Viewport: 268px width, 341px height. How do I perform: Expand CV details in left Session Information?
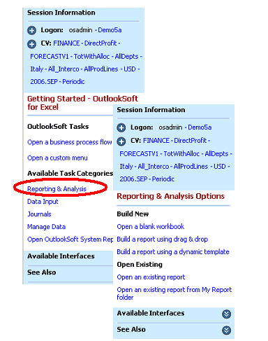point(31,44)
